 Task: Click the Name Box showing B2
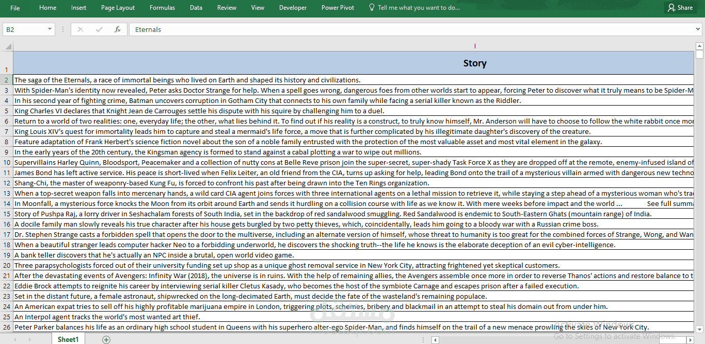(24, 29)
